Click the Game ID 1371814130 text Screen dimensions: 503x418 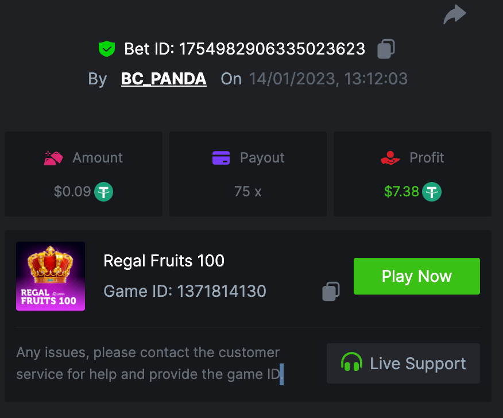pyautogui.click(x=184, y=291)
